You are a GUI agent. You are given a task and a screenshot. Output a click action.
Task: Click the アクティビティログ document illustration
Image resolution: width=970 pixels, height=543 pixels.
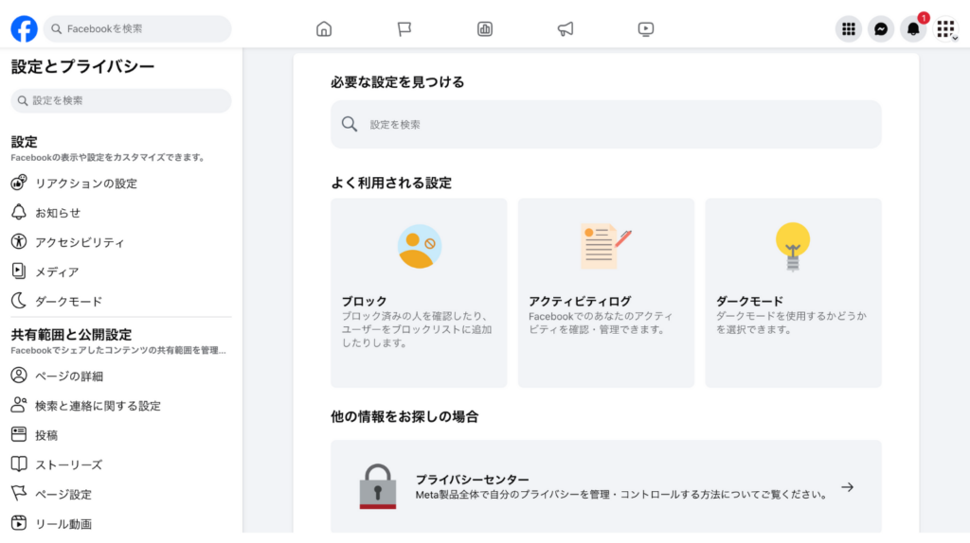point(605,247)
